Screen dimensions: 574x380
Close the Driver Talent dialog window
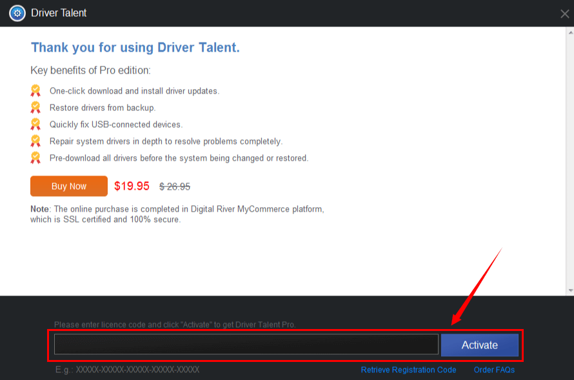point(564,14)
